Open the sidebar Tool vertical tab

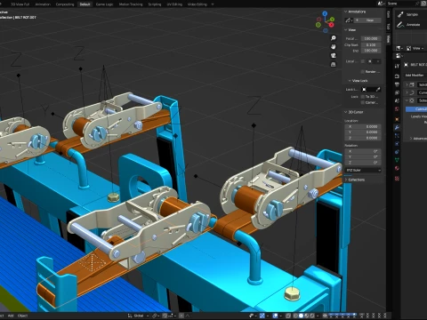click(x=388, y=27)
